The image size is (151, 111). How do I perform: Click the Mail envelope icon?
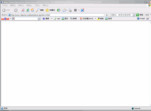64,10
